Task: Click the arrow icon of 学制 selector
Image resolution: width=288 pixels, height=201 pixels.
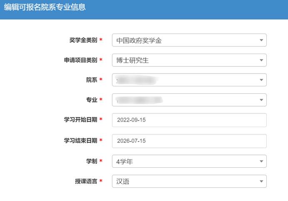Action: [261, 161]
